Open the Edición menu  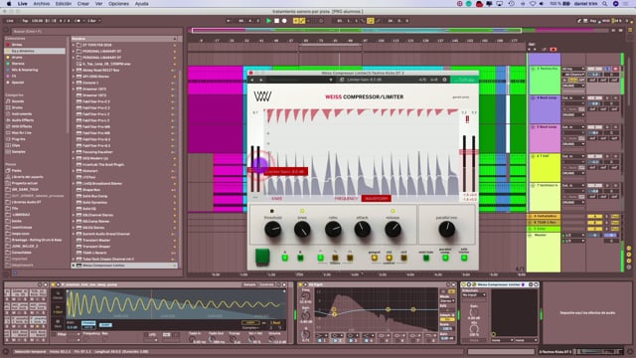64,4
